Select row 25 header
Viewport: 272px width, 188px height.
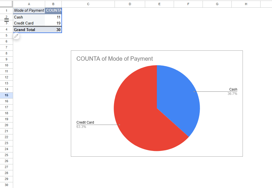coord(6,155)
